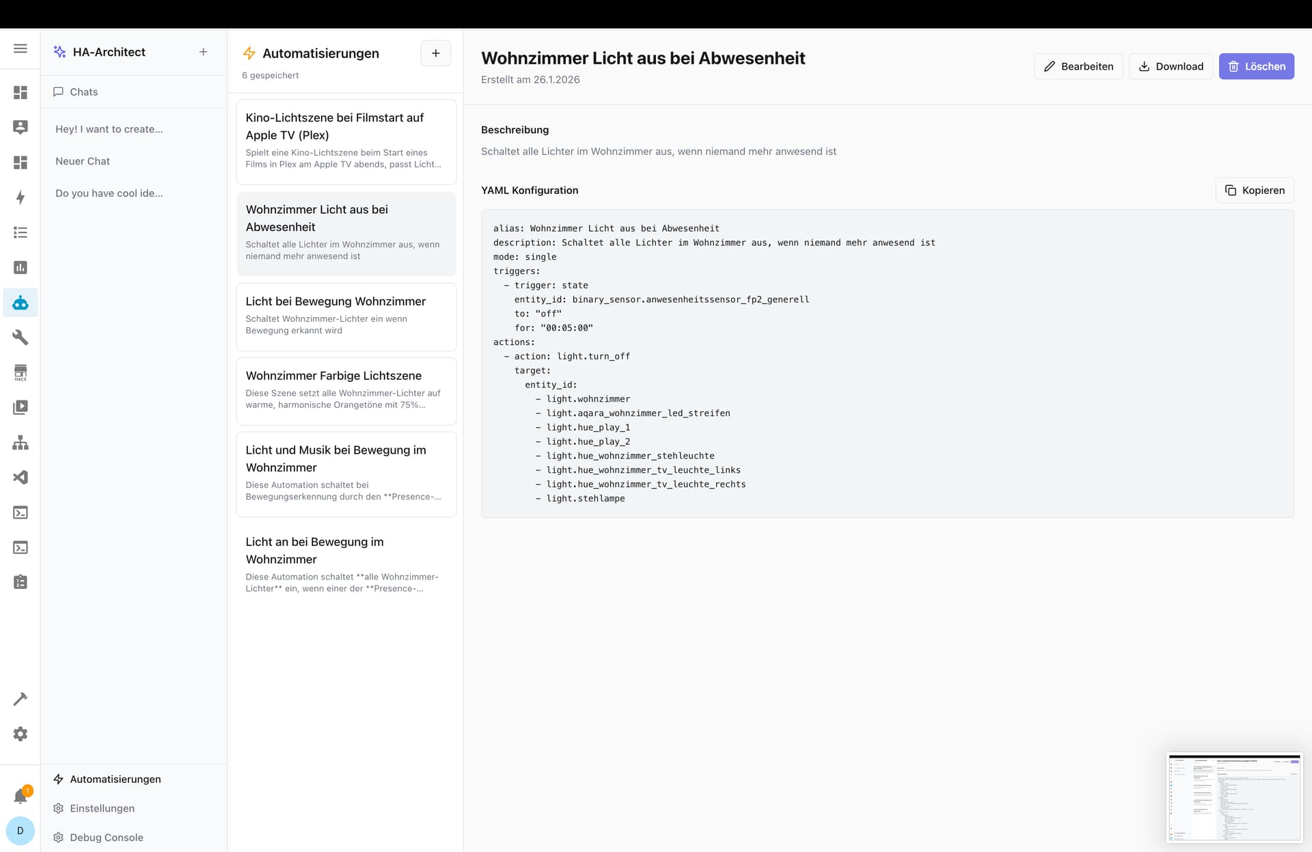The width and height of the screenshot is (1312, 852).
Task: Open the hamburger sidebar menu
Action: click(20, 49)
